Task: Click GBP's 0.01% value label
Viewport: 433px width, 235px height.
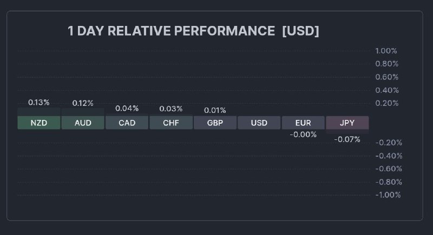Action: tap(215, 110)
